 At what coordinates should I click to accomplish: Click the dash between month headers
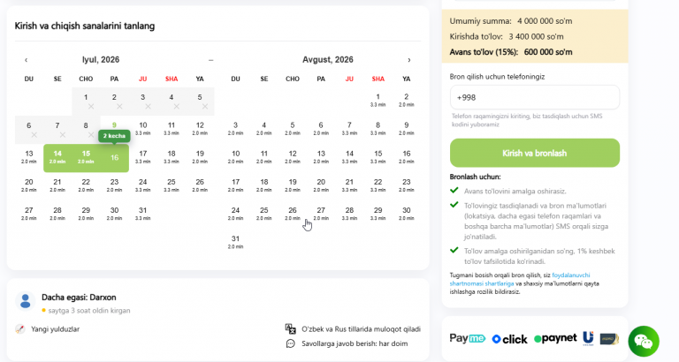point(211,60)
